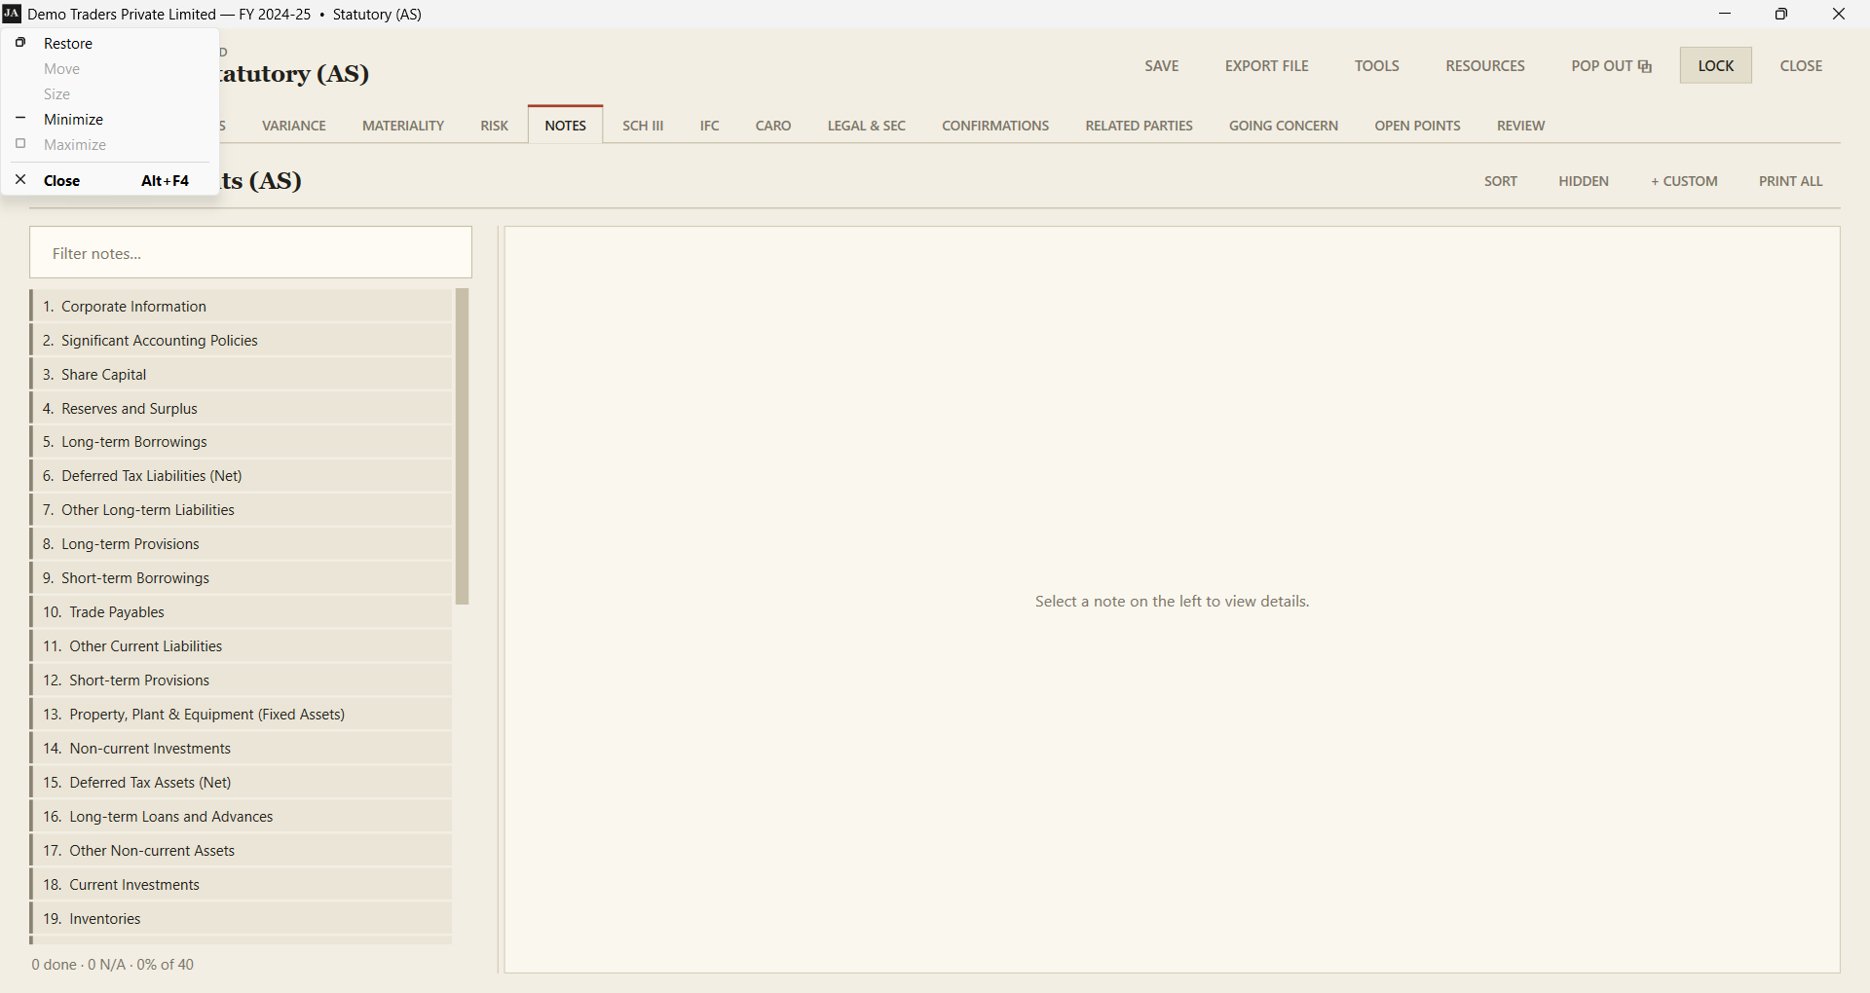Viewport: 1870px width, 993px height.
Task: Click the SAVE button
Action: coord(1161,65)
